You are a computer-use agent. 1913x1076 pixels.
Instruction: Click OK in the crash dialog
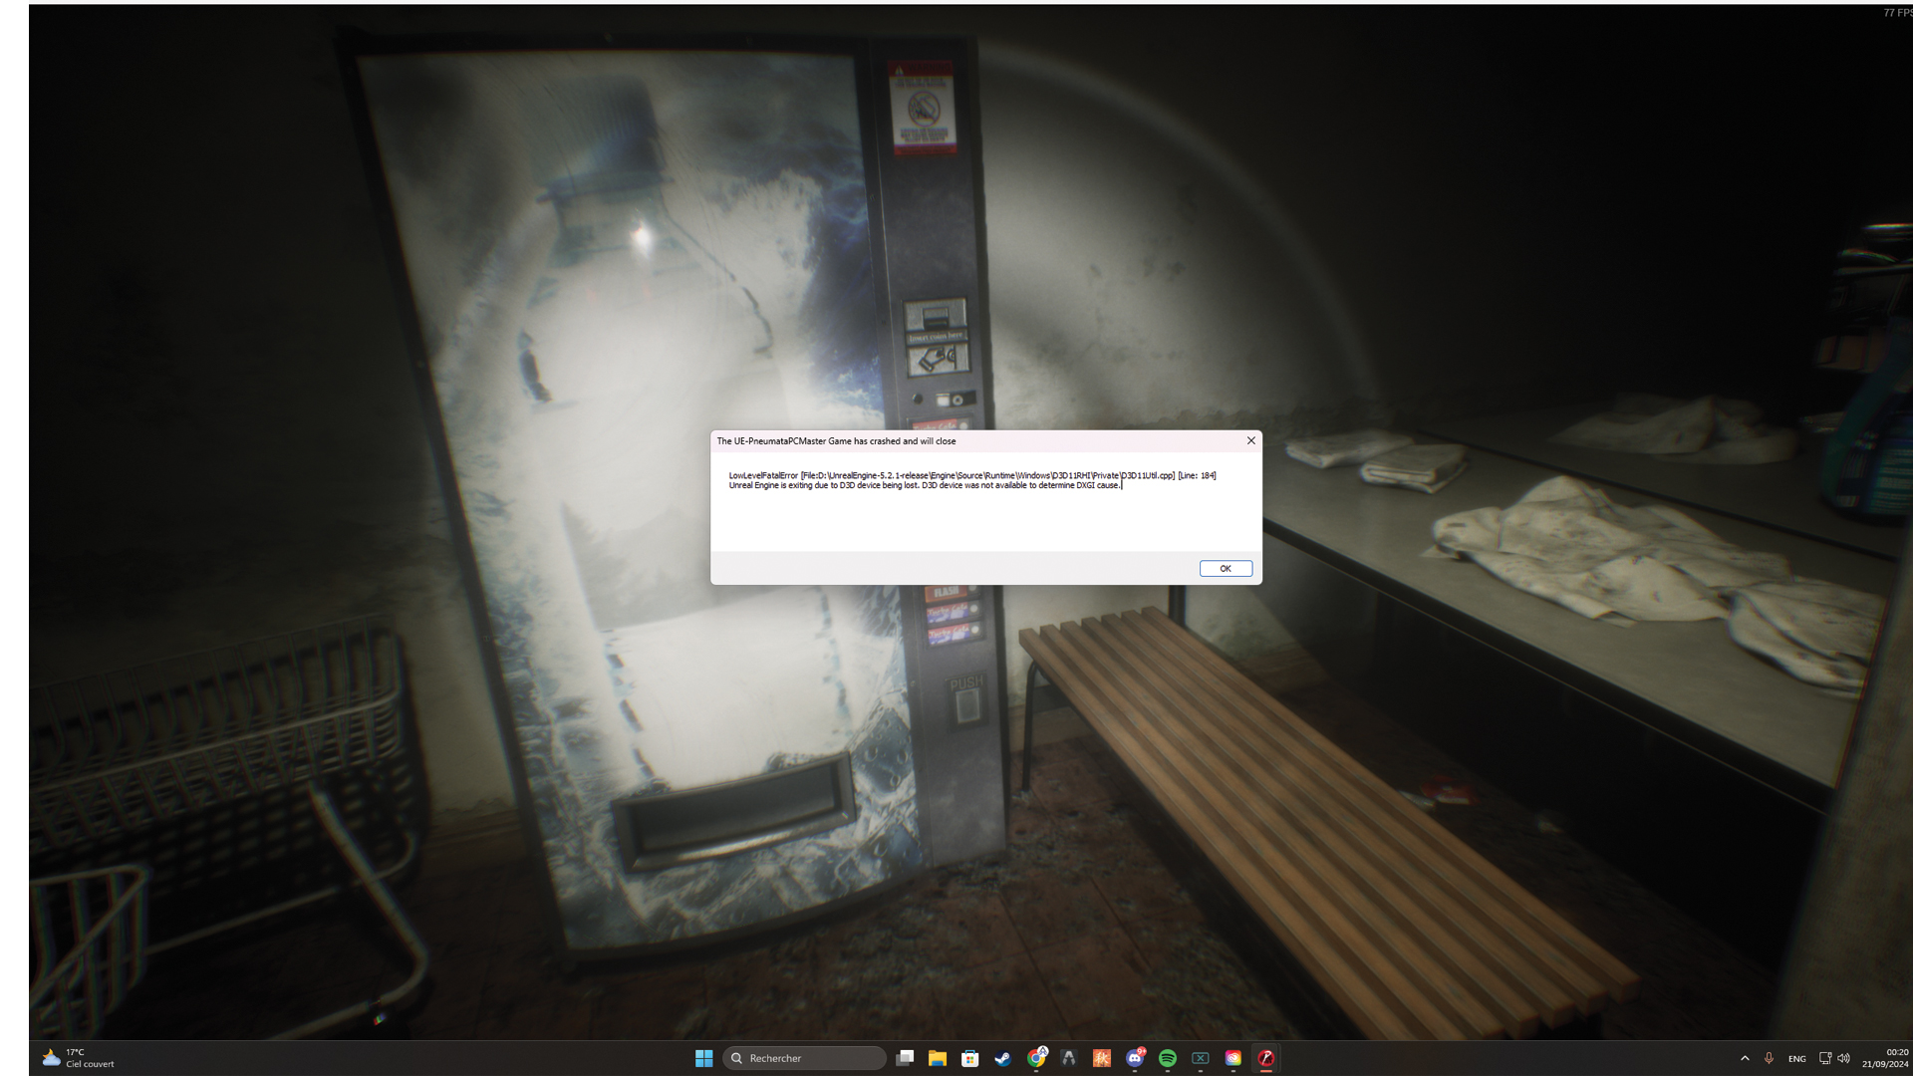pyautogui.click(x=1225, y=568)
